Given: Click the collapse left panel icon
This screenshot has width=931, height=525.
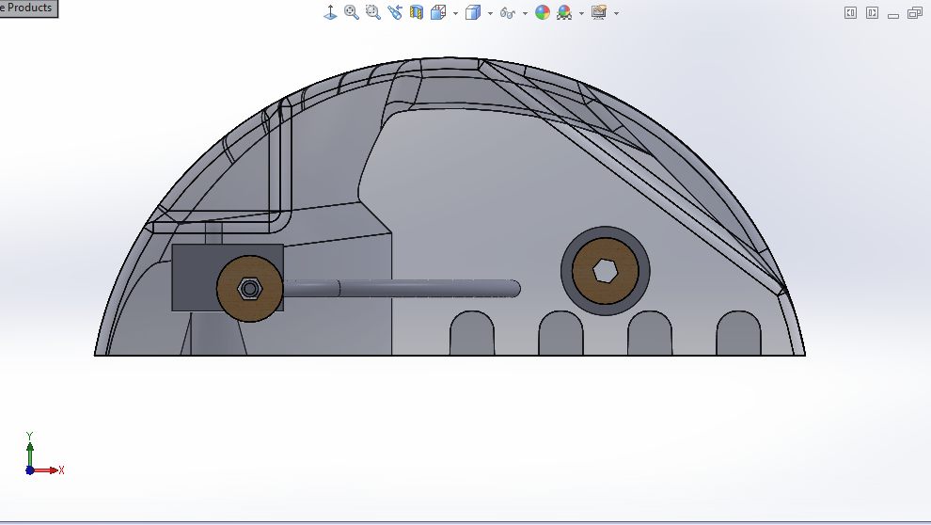Looking at the screenshot, I should [x=850, y=12].
